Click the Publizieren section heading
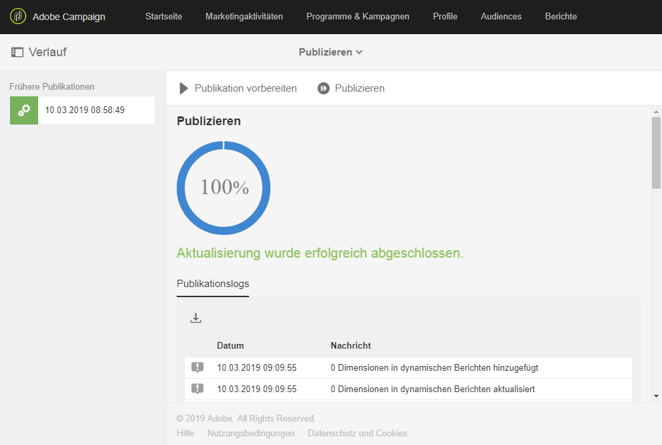The height and width of the screenshot is (445, 662). pos(209,121)
